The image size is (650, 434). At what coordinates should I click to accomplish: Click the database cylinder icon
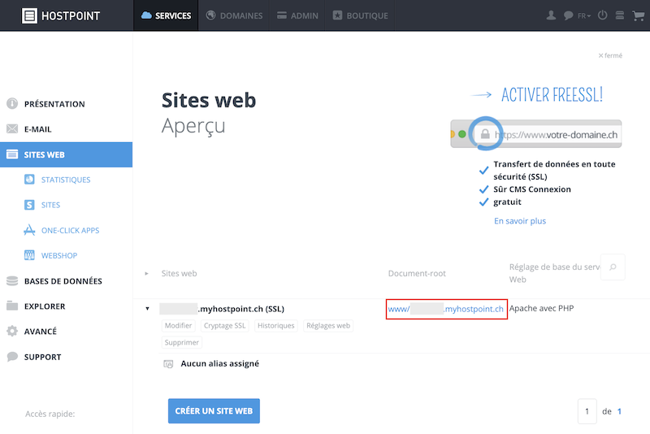click(x=12, y=281)
